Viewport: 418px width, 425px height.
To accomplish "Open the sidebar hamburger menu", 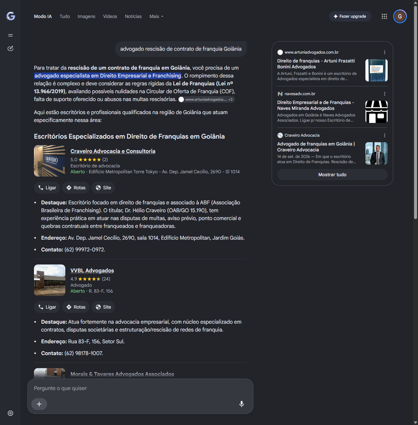I will point(10,35).
